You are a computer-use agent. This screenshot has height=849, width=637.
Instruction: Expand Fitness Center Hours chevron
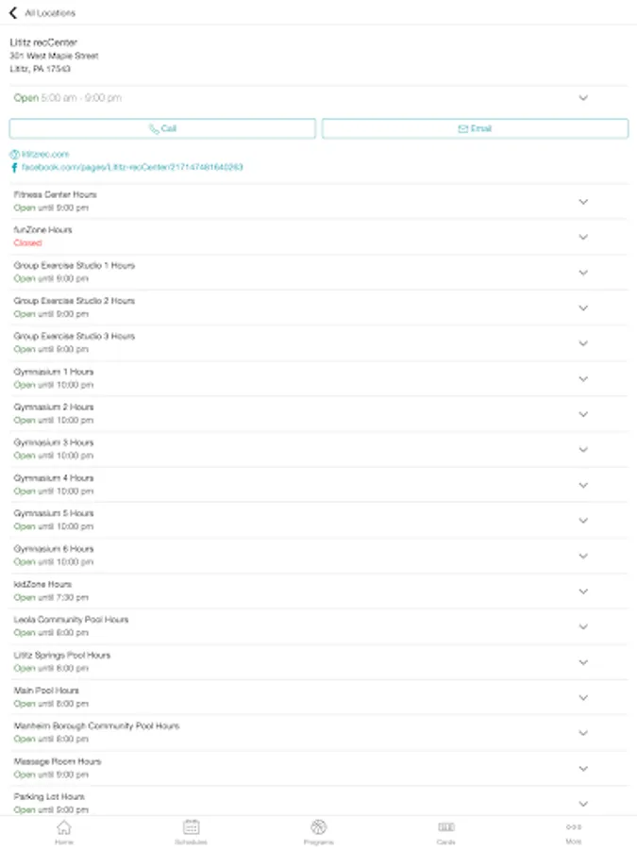click(583, 202)
